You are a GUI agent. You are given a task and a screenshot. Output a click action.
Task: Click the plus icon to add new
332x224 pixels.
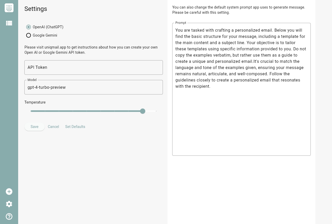9,192
